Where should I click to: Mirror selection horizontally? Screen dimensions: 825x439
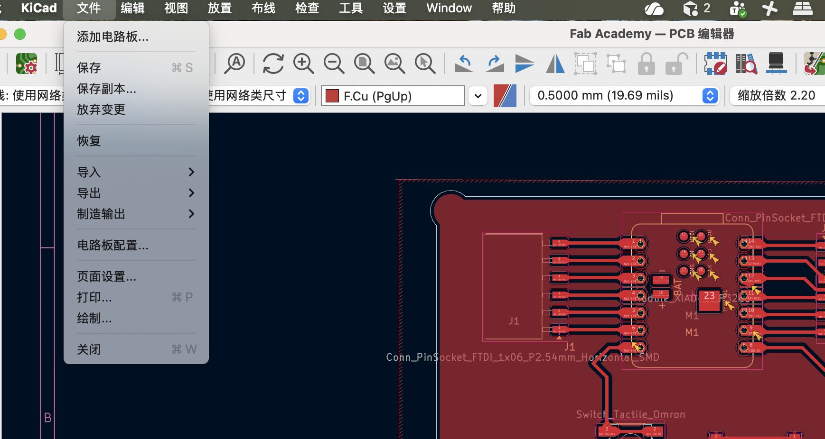click(555, 64)
